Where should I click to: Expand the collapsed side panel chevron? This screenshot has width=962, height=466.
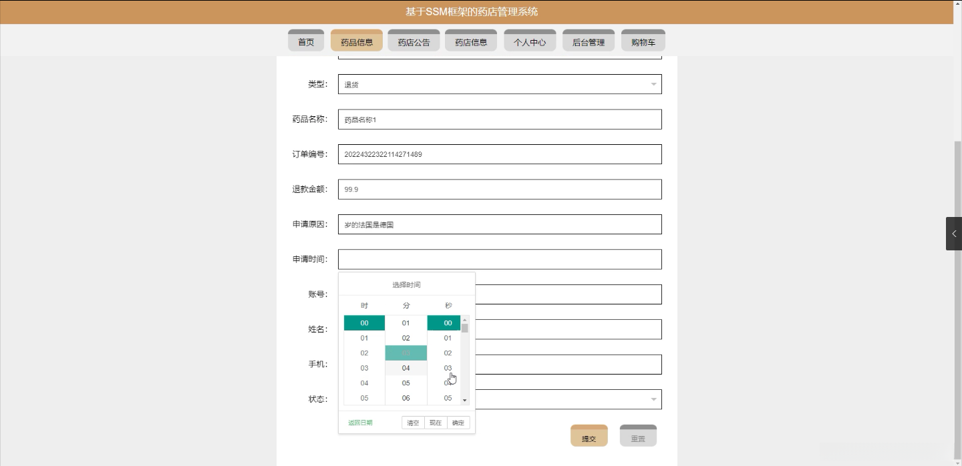click(x=954, y=234)
